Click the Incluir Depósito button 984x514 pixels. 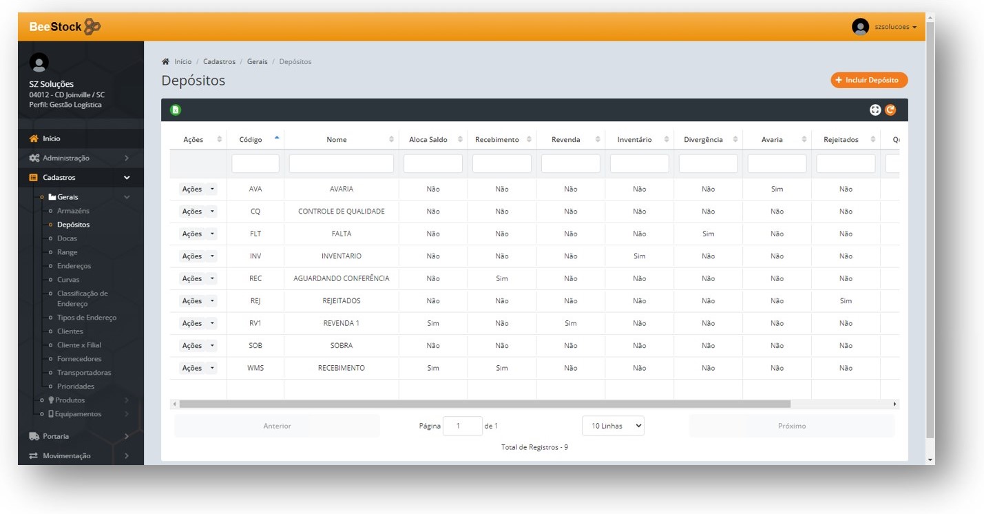coord(869,81)
